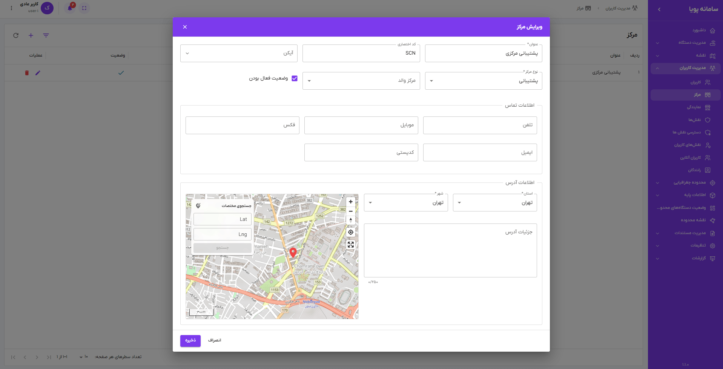
Task: Click the red location marker on map
Action: 293,252
